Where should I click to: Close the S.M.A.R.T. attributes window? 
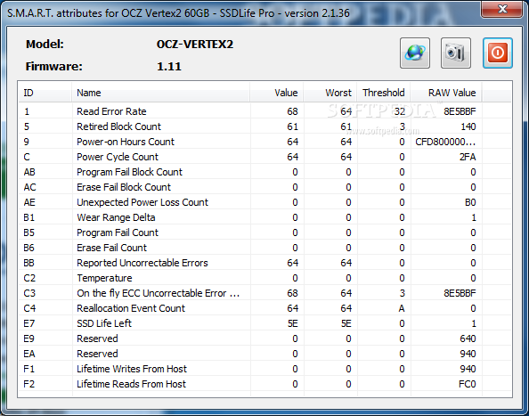click(x=502, y=9)
